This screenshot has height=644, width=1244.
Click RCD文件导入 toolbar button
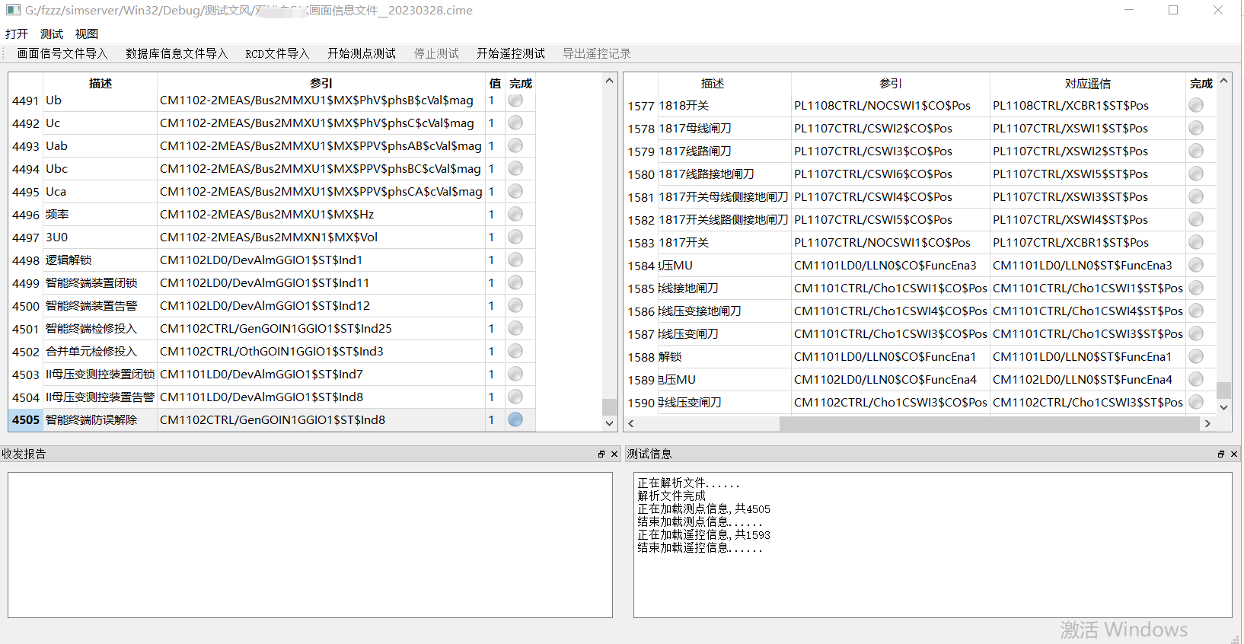click(277, 53)
